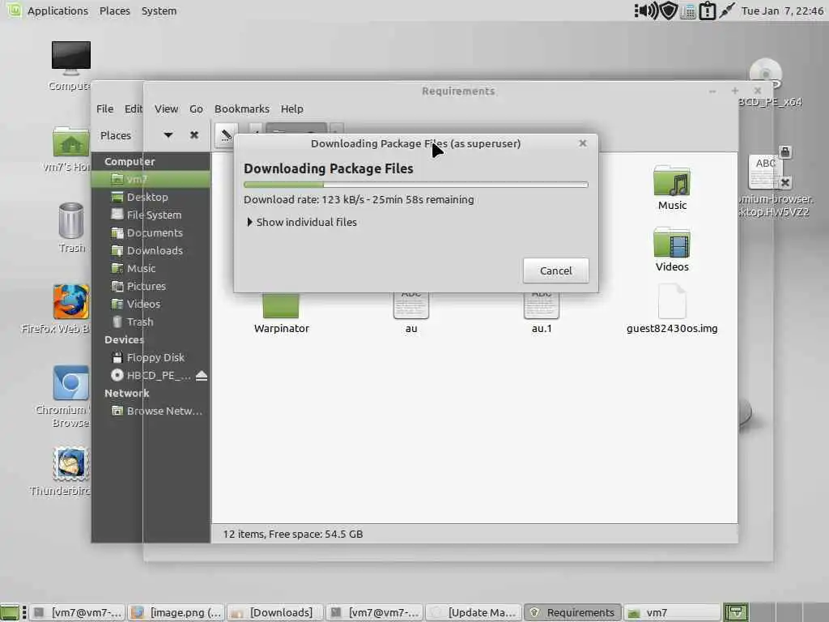Open the Go menu
This screenshot has height=622, width=829.
tap(196, 109)
